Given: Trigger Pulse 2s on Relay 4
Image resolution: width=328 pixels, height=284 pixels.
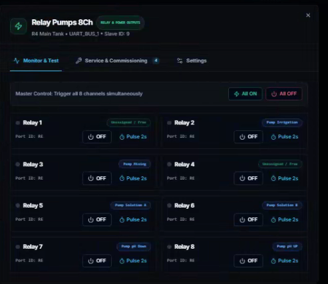Looking at the screenshot, I should pyautogui.click(x=285, y=178).
